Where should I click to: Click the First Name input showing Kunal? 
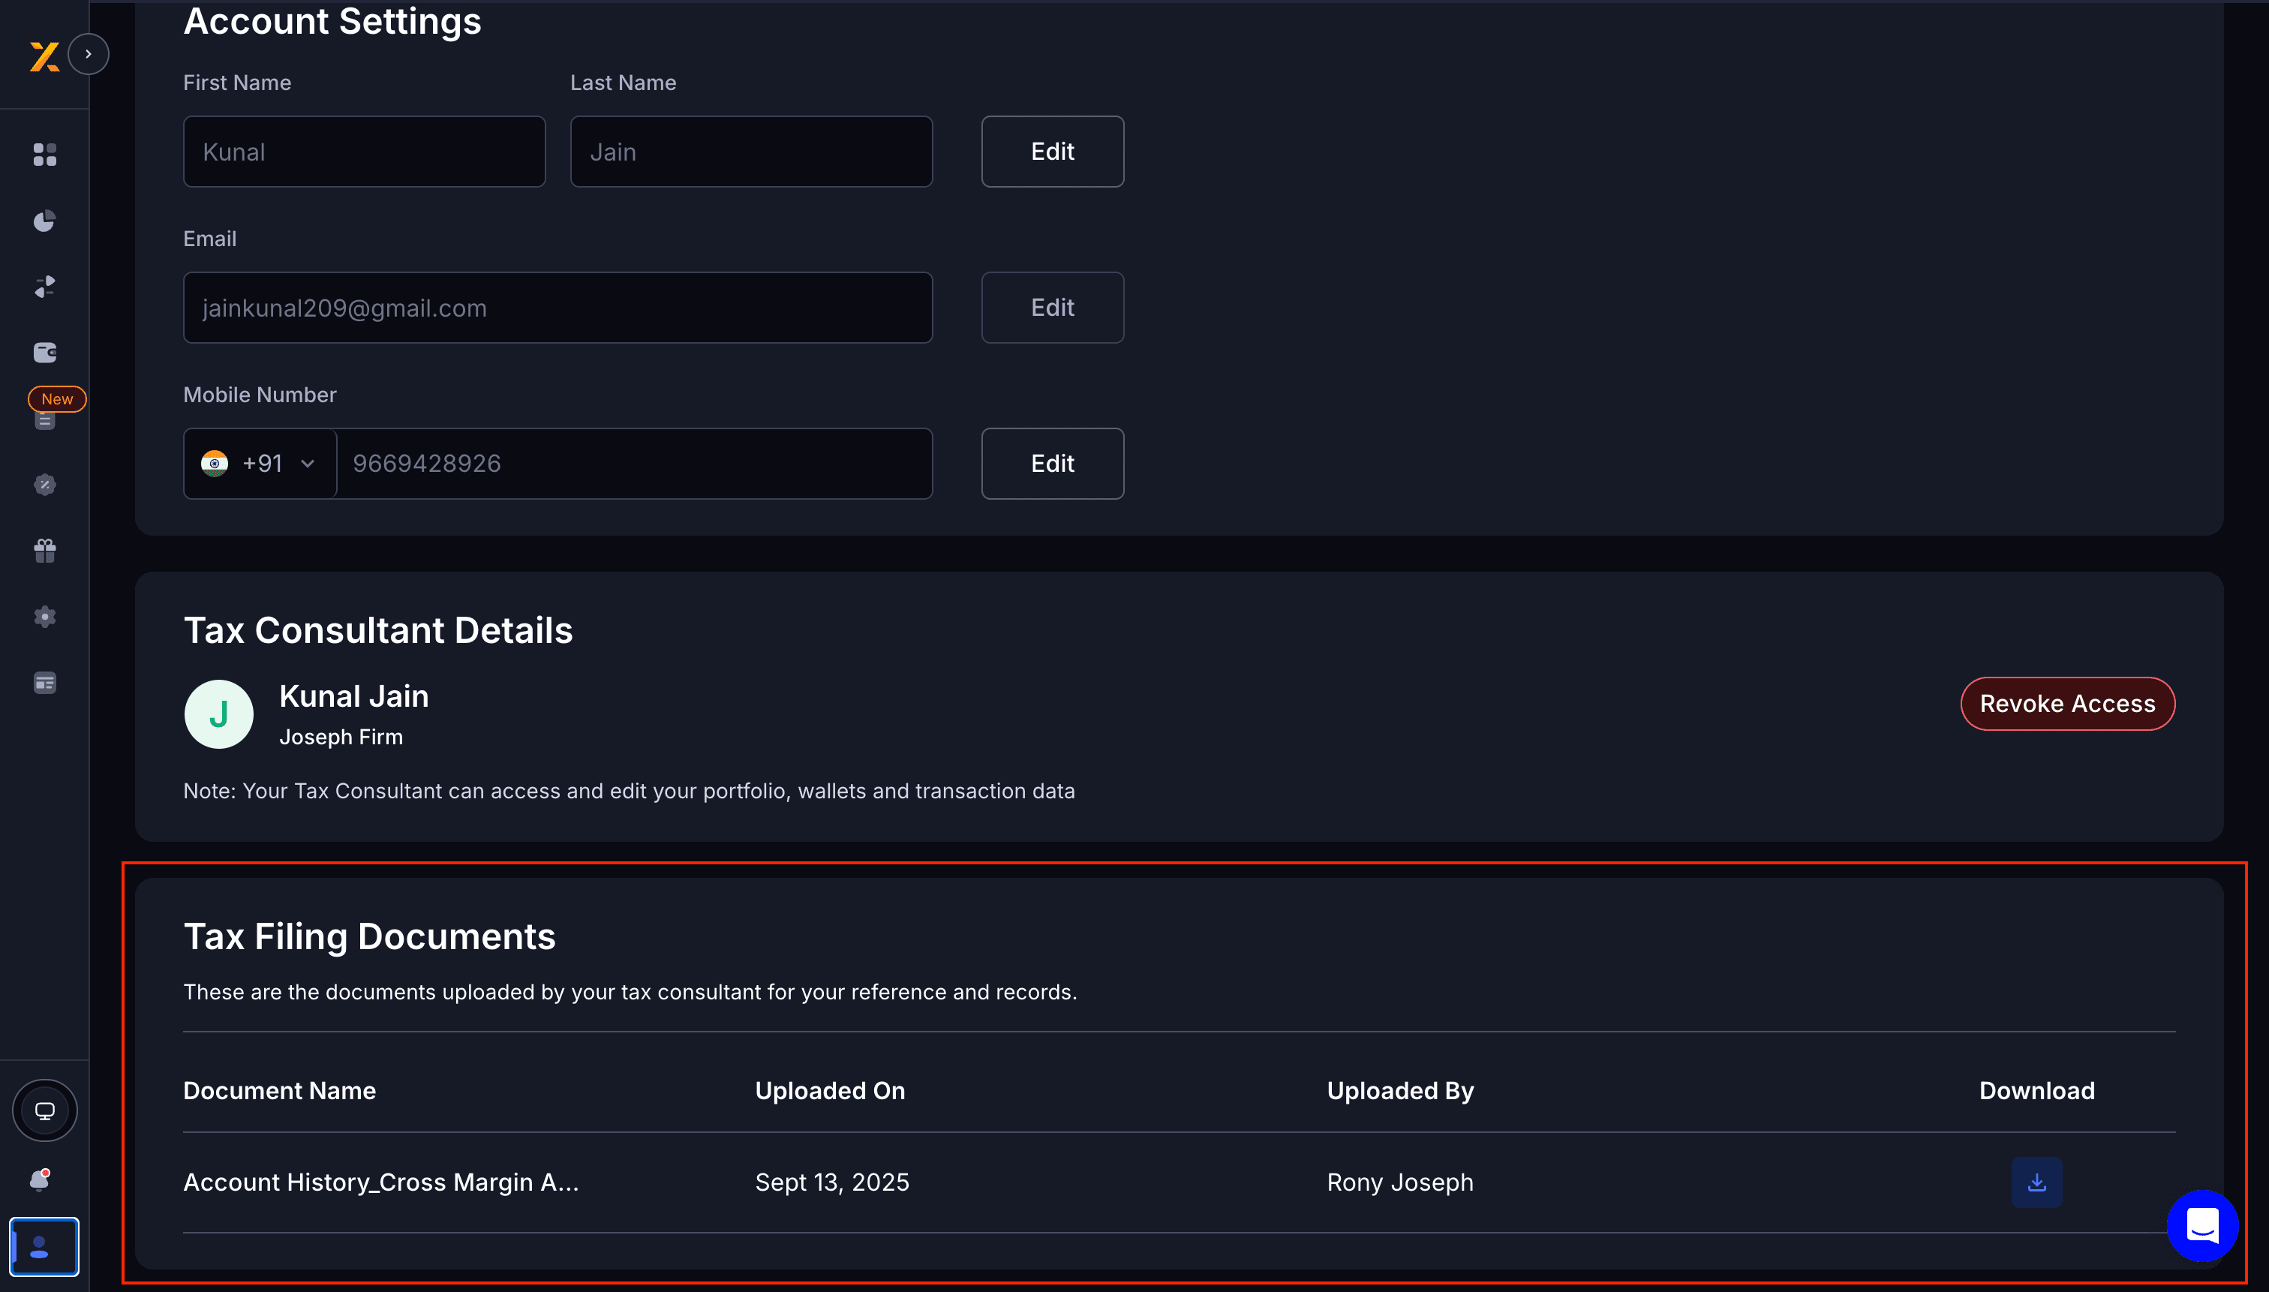364,151
